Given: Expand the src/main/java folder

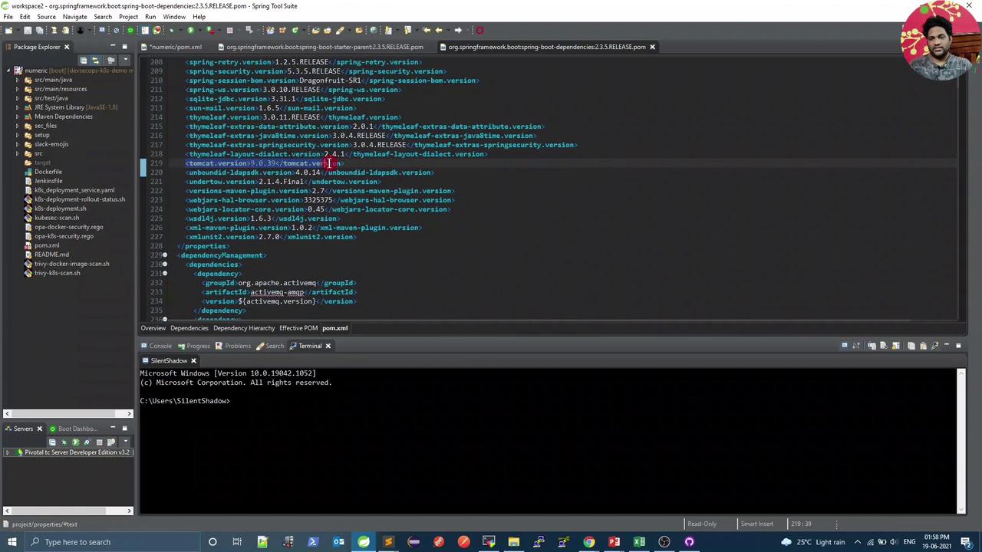Looking at the screenshot, I should (18, 80).
